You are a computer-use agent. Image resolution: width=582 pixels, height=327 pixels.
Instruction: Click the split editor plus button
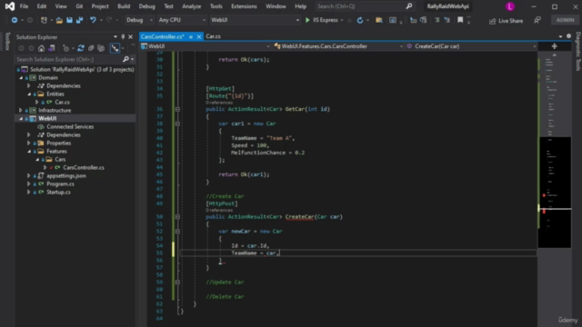point(554,46)
